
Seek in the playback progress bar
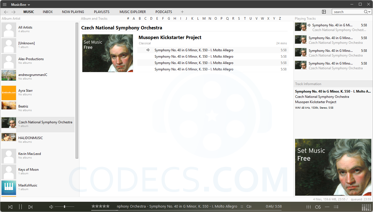coord(186,210)
